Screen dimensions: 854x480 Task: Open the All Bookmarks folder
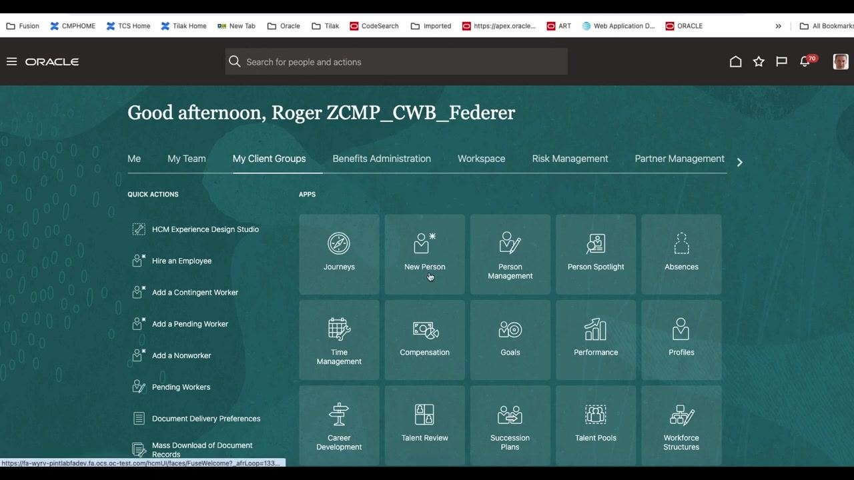(827, 26)
